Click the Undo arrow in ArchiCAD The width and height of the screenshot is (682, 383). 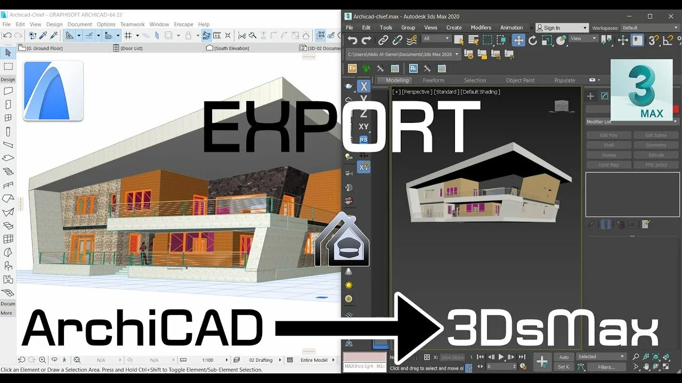(7, 36)
